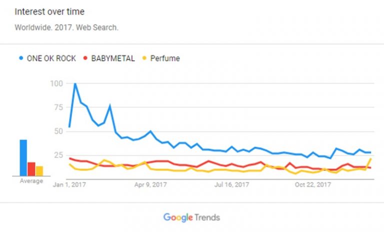Click the red BABYMETAL legend dot

[x=85, y=58]
